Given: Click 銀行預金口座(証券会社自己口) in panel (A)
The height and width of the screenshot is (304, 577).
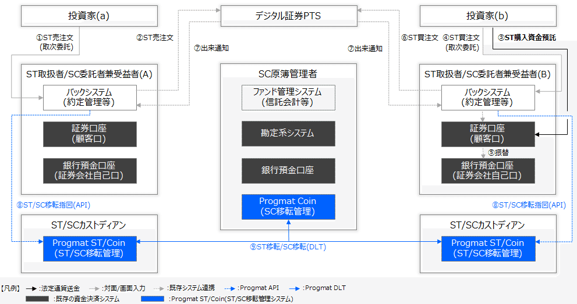Looking at the screenshot, I should [x=90, y=171].
